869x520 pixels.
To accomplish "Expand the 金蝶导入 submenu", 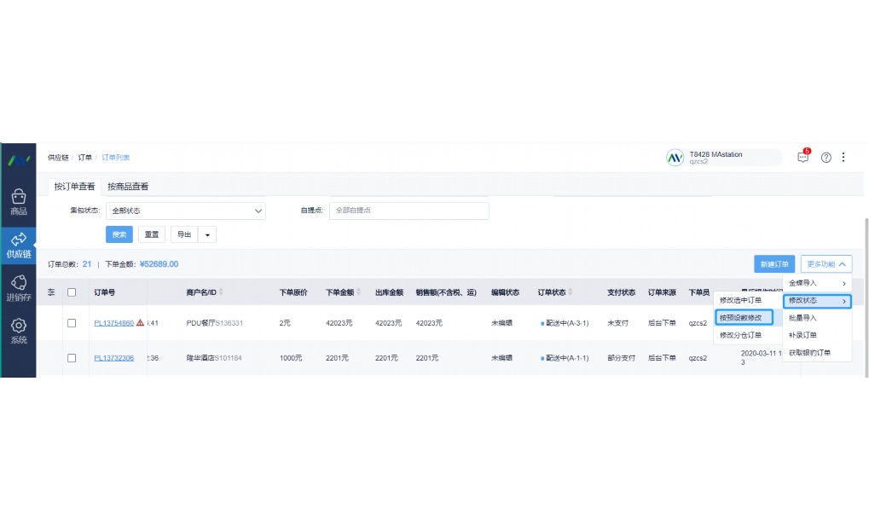I will pyautogui.click(x=817, y=283).
